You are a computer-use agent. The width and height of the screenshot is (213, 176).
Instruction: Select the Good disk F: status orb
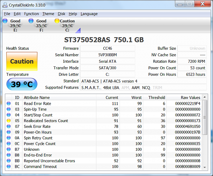pos(31,21)
